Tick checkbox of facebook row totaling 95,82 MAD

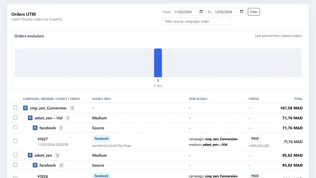click(15, 165)
